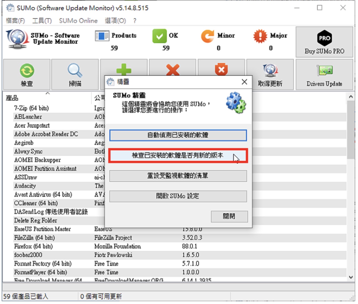Click the orange shield ignore toolbar icon
Image resolution: width=358 pixels, height=304 pixels.
[222, 69]
